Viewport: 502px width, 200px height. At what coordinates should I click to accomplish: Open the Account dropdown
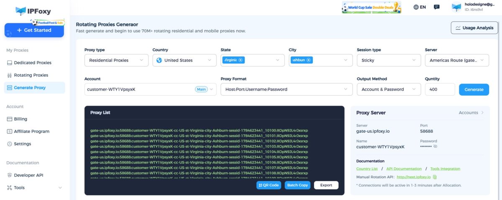(x=151, y=89)
